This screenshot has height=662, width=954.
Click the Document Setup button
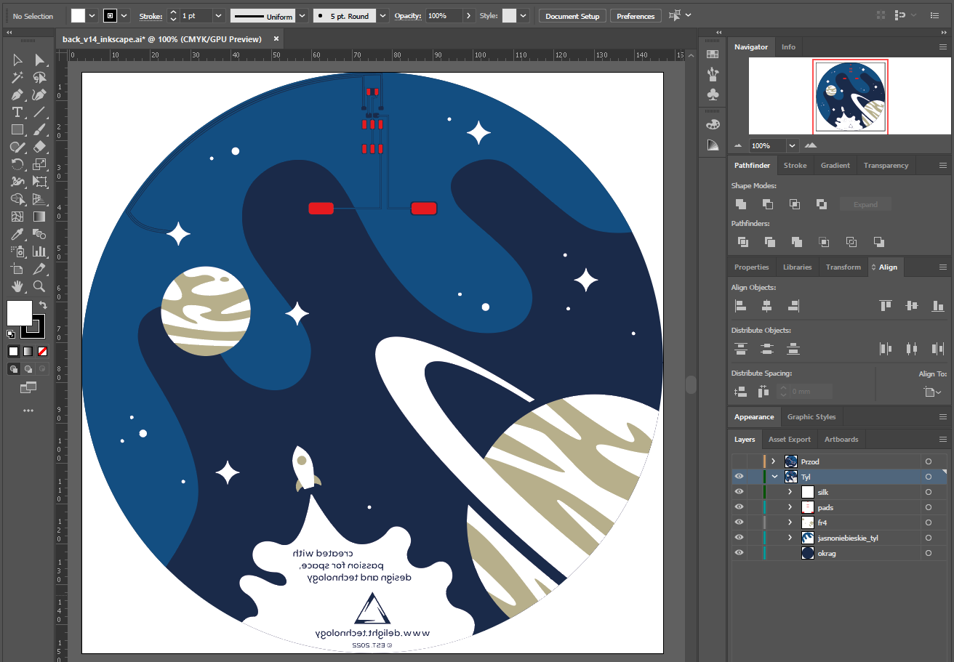(x=572, y=16)
